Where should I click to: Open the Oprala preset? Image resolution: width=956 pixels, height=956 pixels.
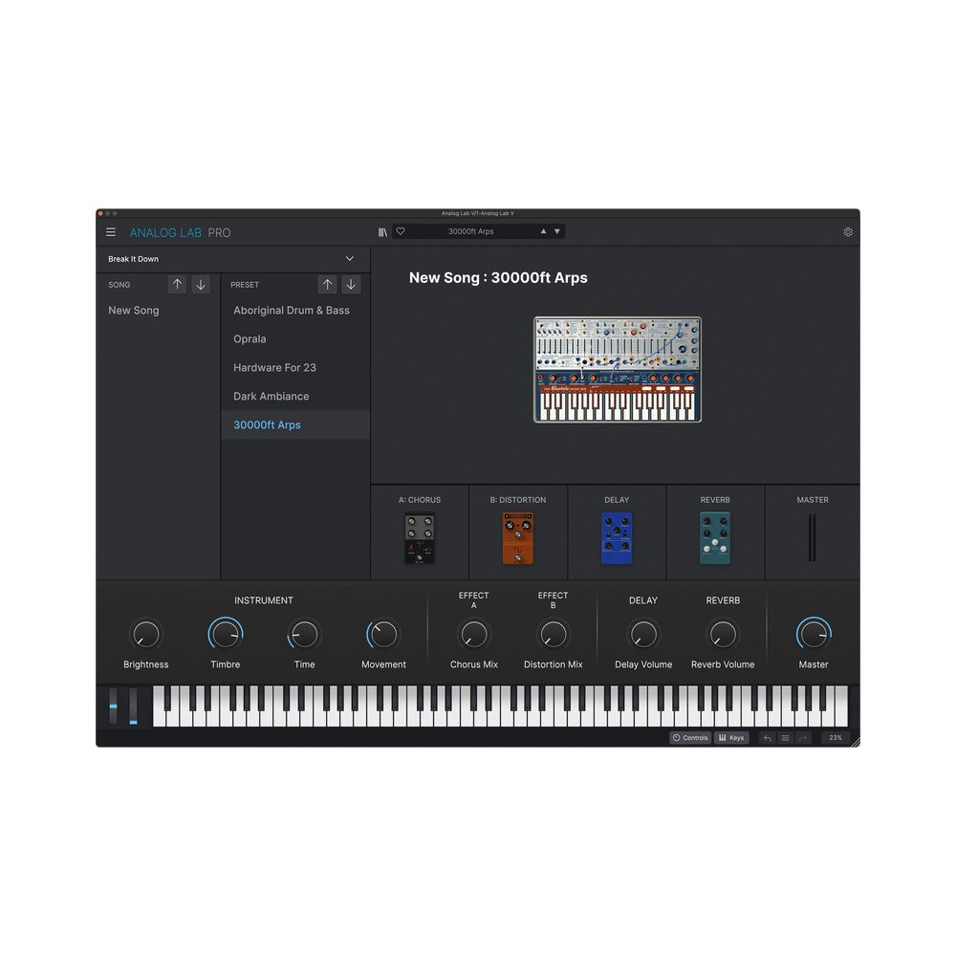click(249, 338)
